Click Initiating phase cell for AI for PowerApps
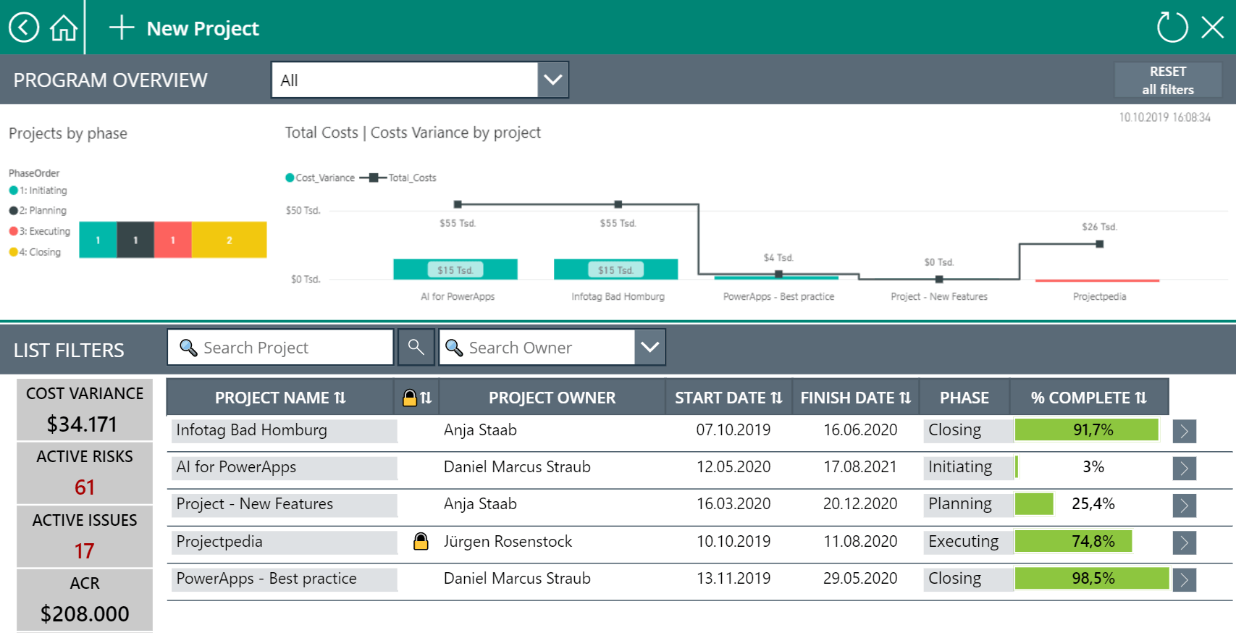This screenshot has width=1236, height=633. (967, 467)
